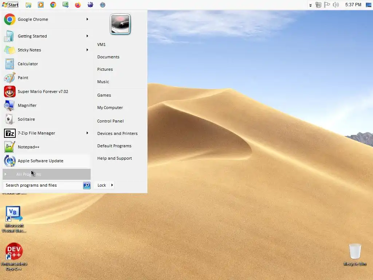
Task: Click the volume speaker tray icon
Action: 335,5
